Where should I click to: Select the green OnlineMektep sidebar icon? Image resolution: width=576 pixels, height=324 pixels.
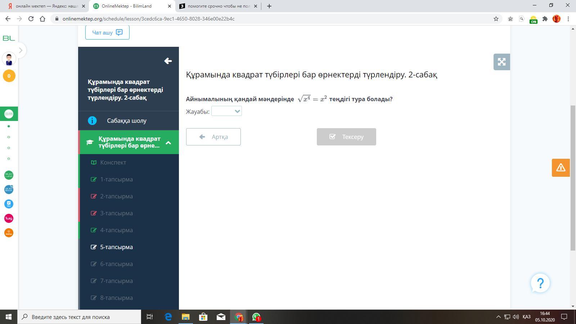(9, 114)
